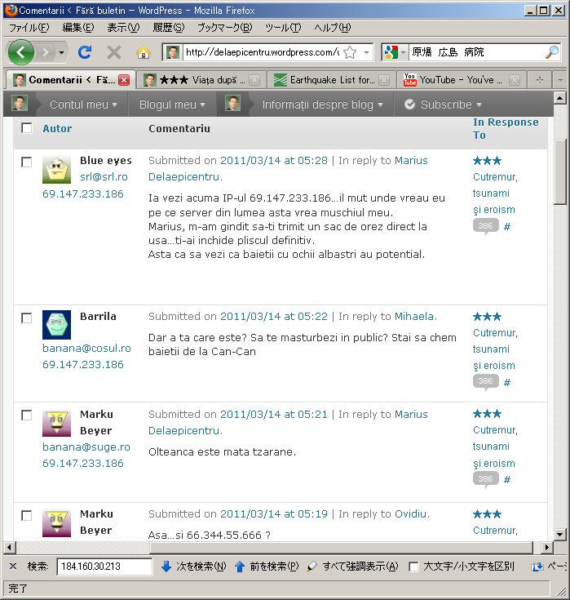Click the bookmark star in address bar
The image size is (570, 600).
(350, 52)
